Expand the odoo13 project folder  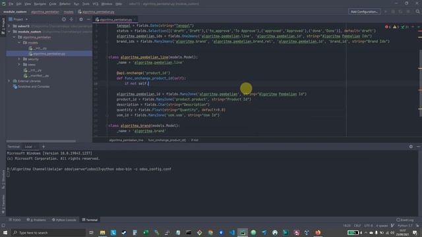(x=9, y=26)
